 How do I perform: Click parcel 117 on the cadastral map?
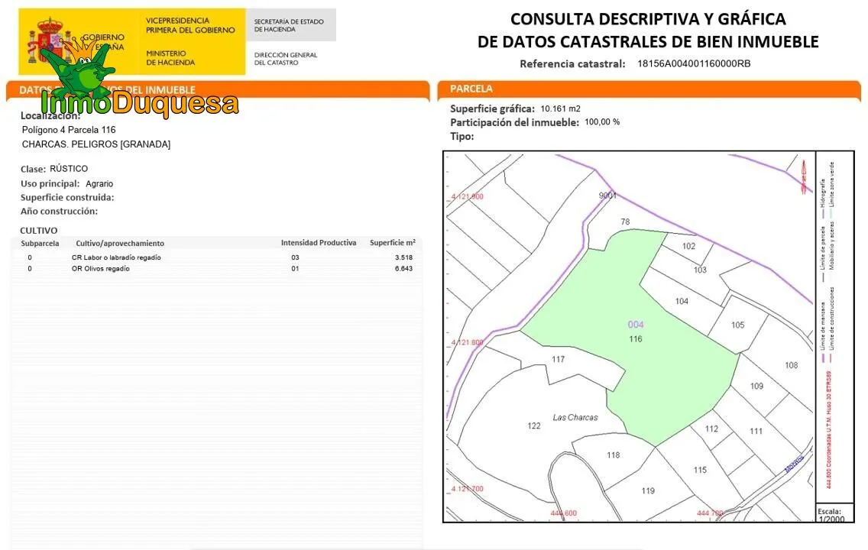coord(558,359)
